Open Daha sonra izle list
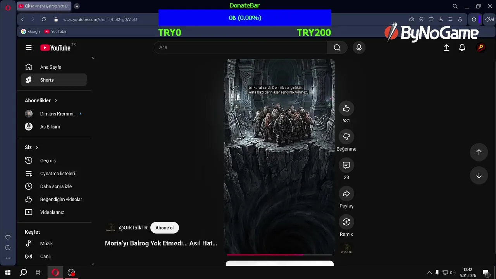496x279 pixels. pyautogui.click(x=54, y=186)
